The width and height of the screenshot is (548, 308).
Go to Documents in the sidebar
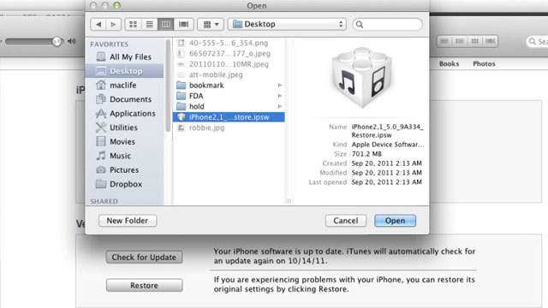pyautogui.click(x=125, y=99)
